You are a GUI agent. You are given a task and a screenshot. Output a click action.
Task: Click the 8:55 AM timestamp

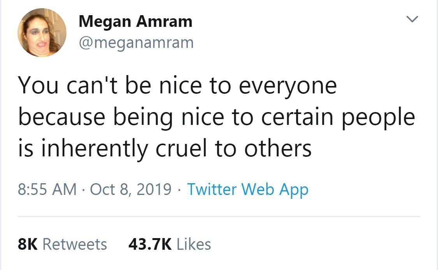click(47, 189)
